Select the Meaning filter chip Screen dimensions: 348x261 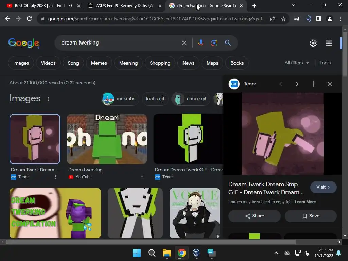click(128, 63)
